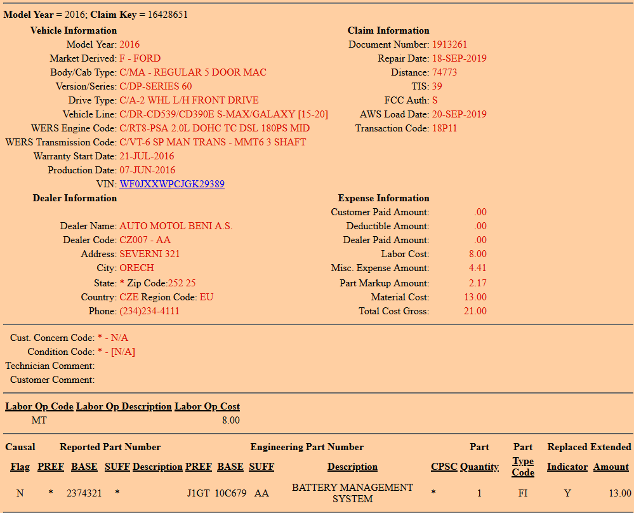
Task: Click the Causal Flag column header
Action: click(x=20, y=467)
